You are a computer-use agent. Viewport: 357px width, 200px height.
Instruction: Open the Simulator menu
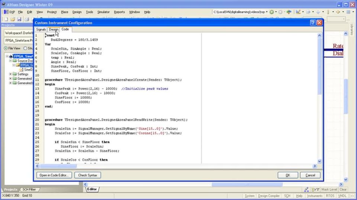point(103,12)
